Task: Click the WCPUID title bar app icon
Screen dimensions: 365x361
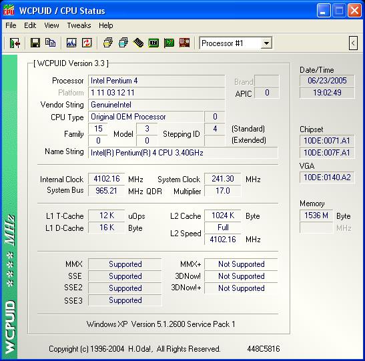Action: tap(9, 11)
